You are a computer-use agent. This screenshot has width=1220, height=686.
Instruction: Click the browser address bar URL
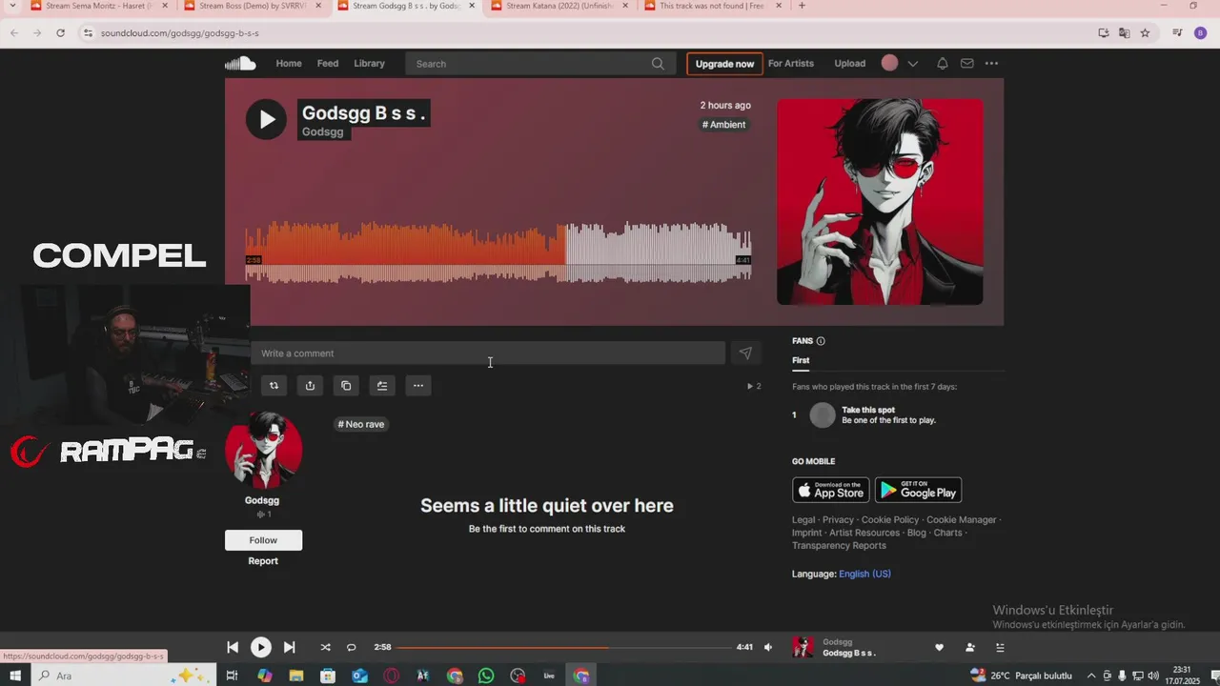pos(180,32)
